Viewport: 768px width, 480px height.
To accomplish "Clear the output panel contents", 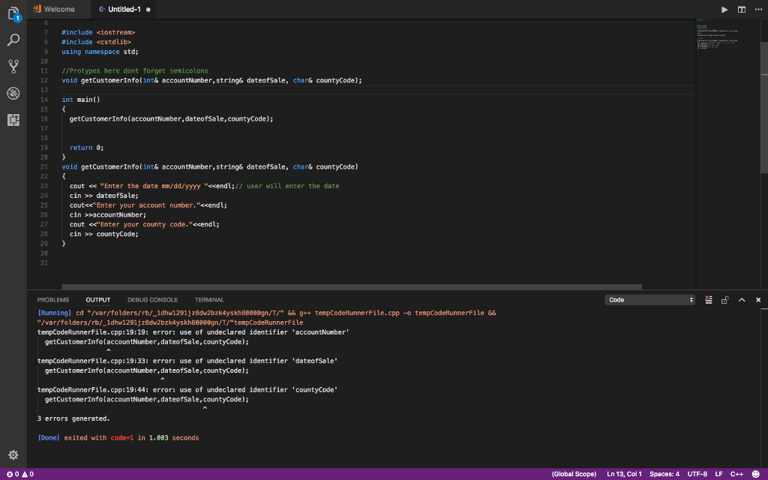I will pos(709,300).
